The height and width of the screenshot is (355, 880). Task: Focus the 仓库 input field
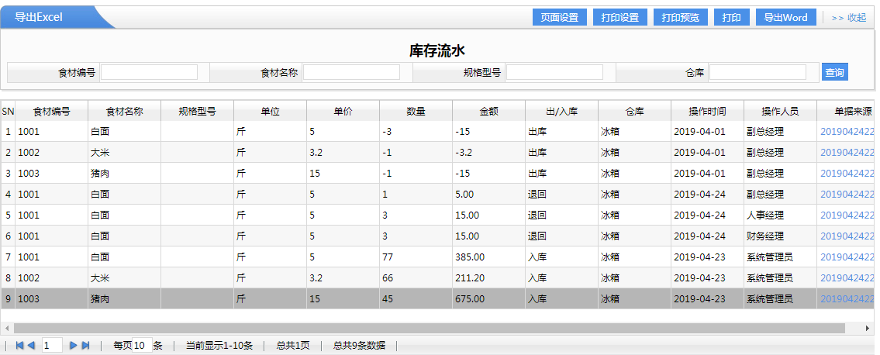tap(757, 73)
